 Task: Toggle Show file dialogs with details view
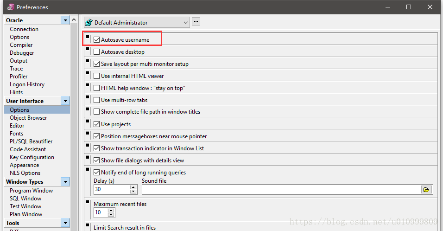[x=97, y=160]
